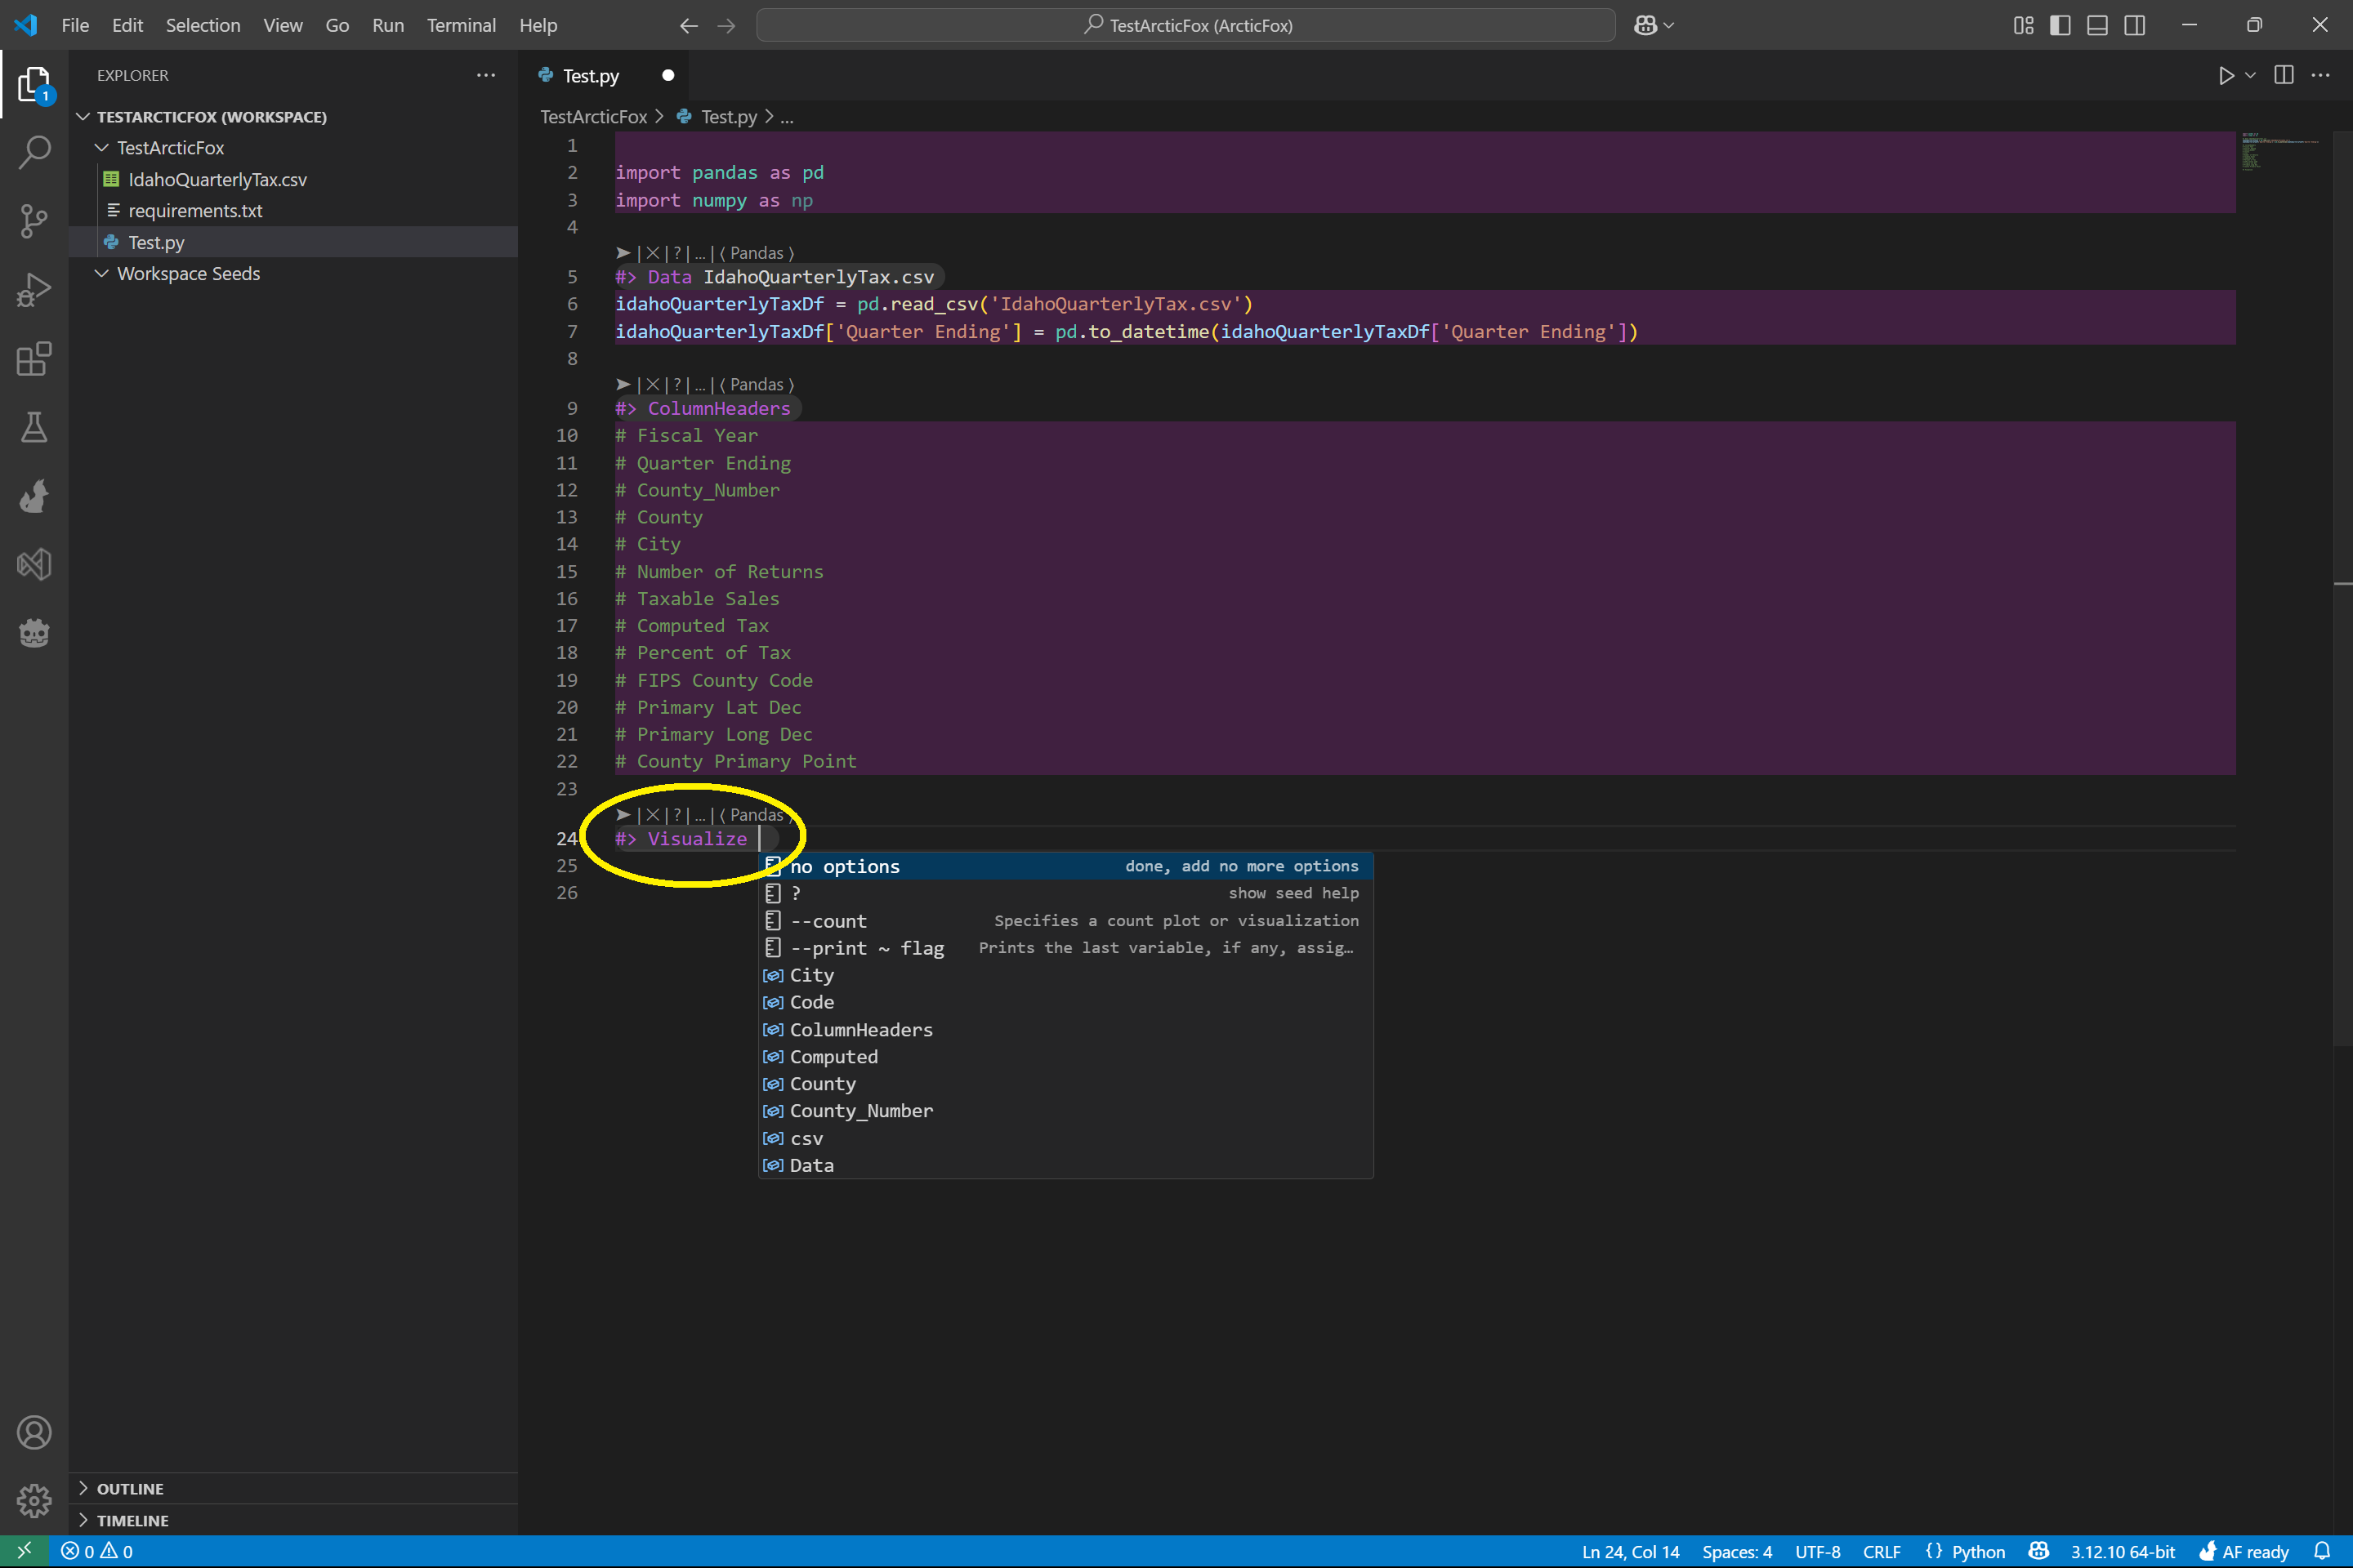Open the View menu

(x=284, y=25)
